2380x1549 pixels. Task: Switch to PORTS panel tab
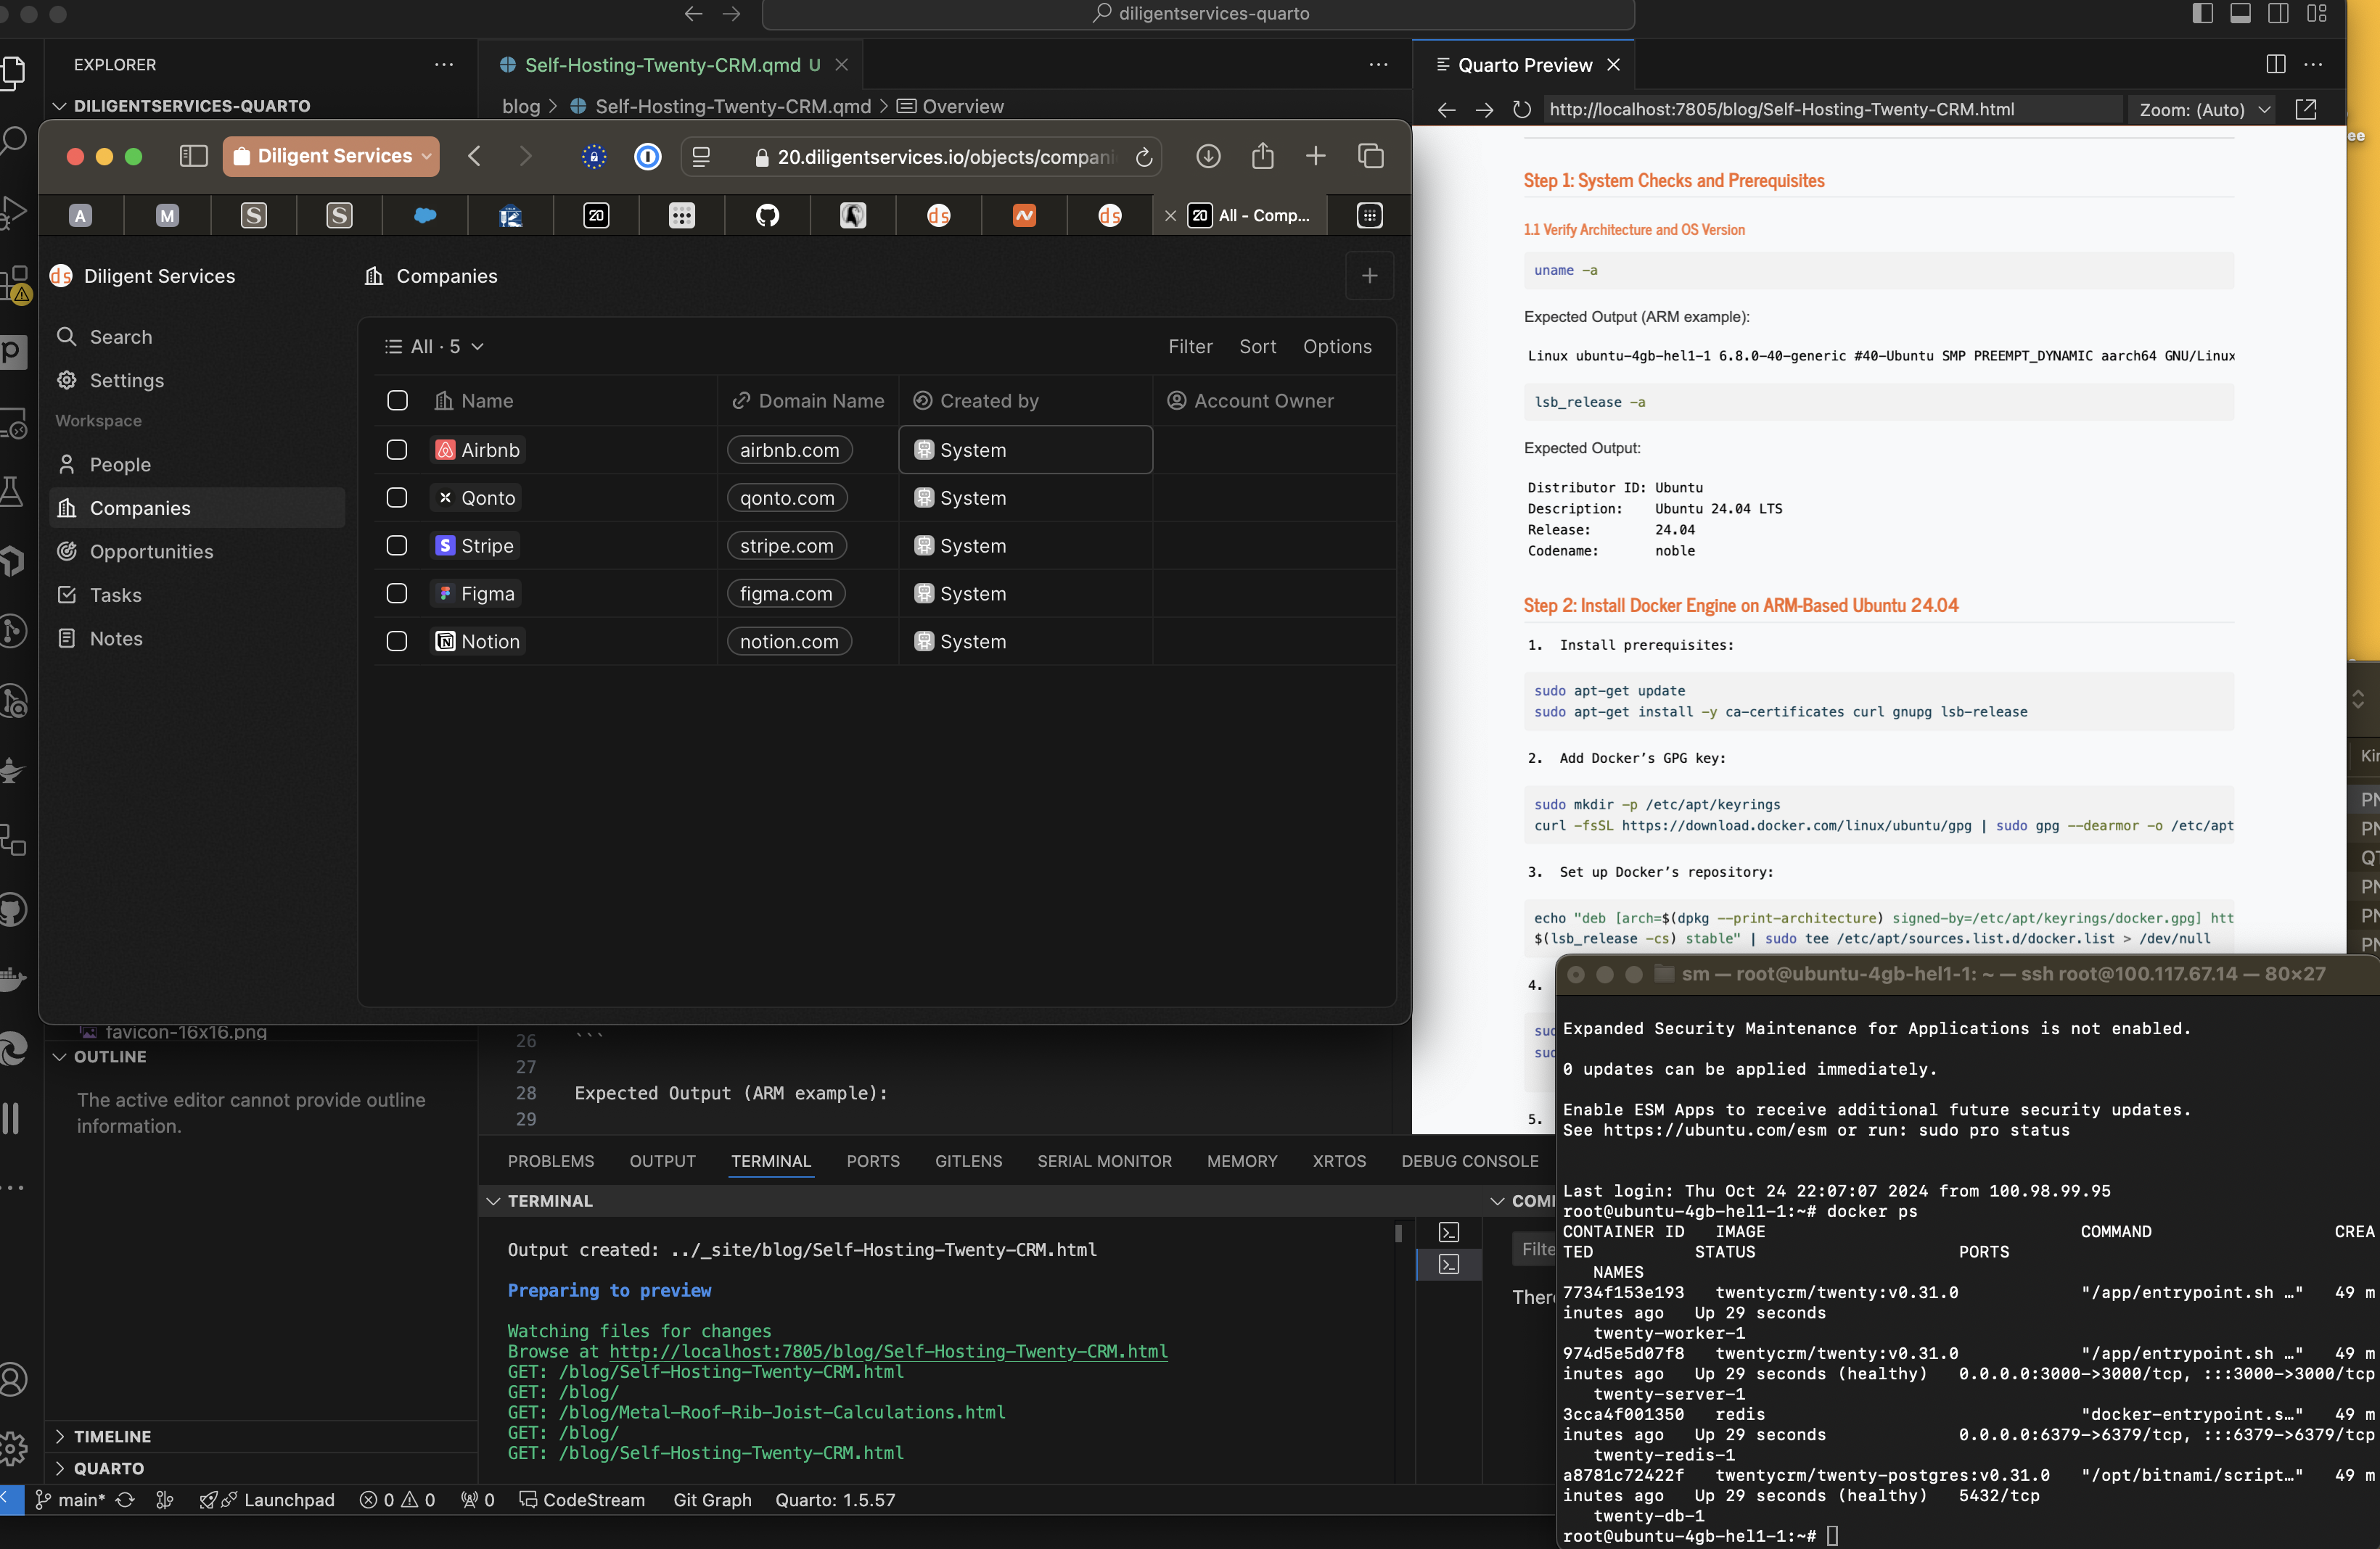pyautogui.click(x=872, y=1161)
